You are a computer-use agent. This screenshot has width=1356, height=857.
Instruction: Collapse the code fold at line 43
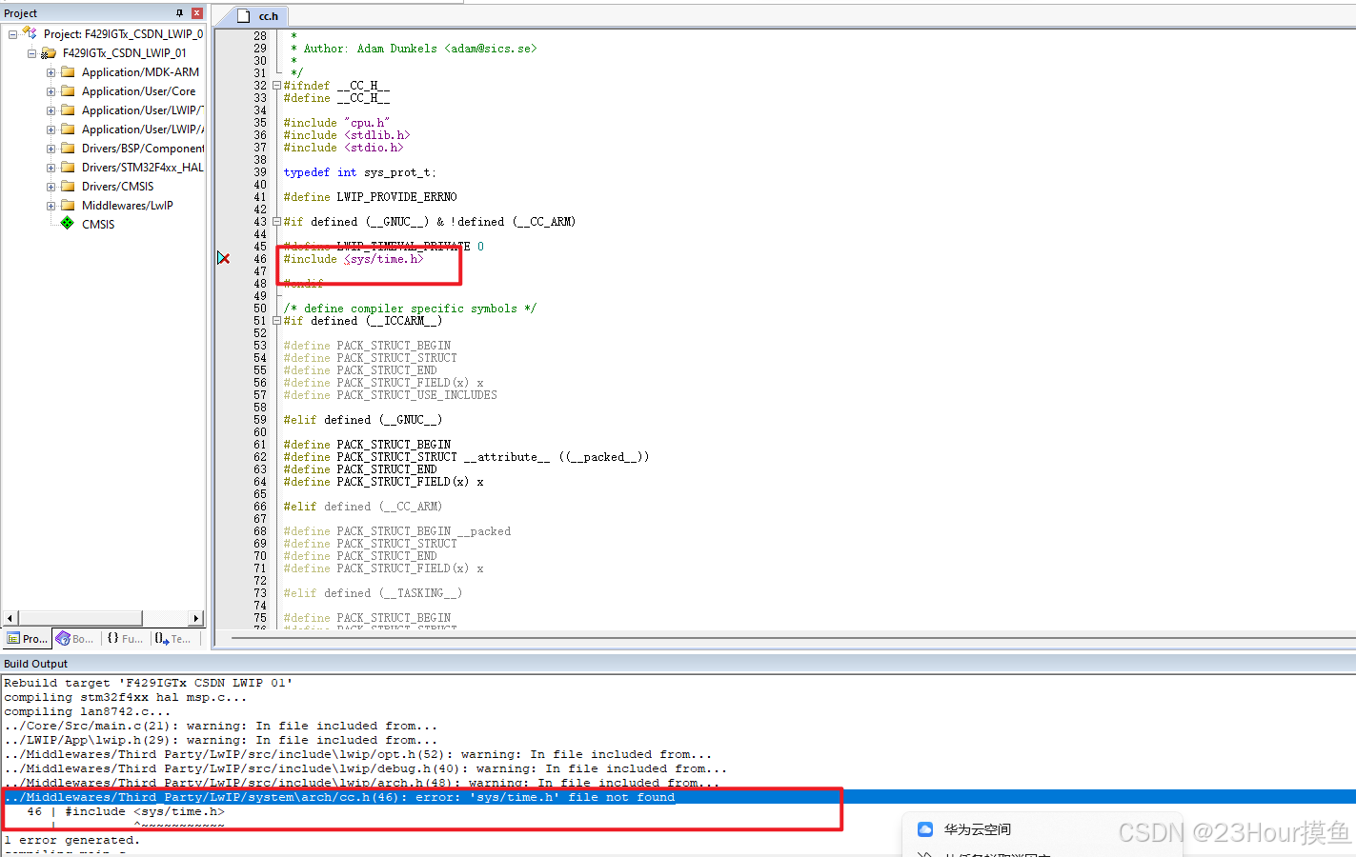click(x=274, y=221)
